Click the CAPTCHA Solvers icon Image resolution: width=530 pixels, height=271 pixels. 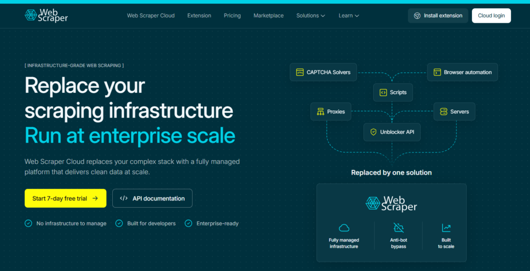coord(300,72)
